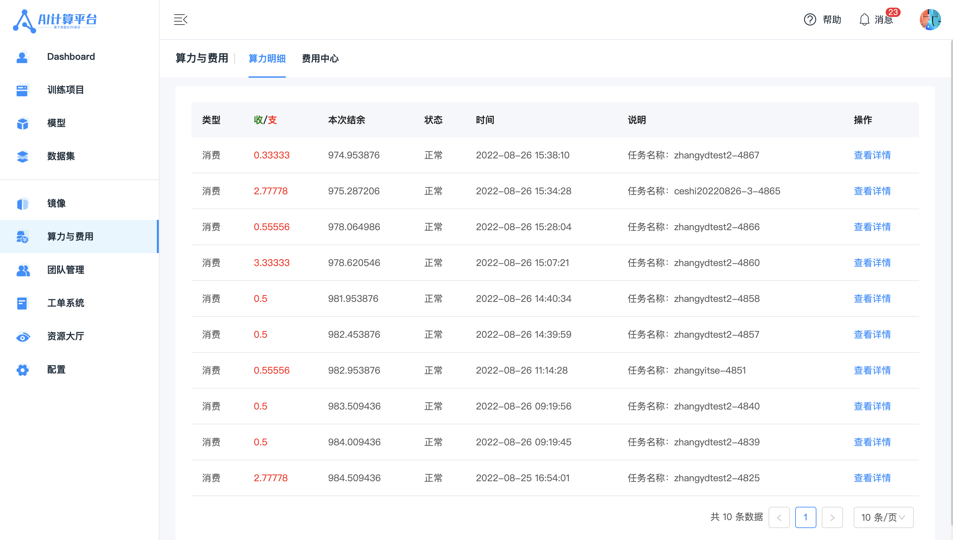Image resolution: width=953 pixels, height=540 pixels.
Task: Switch to the 算力明细 tab
Action: pyautogui.click(x=267, y=58)
